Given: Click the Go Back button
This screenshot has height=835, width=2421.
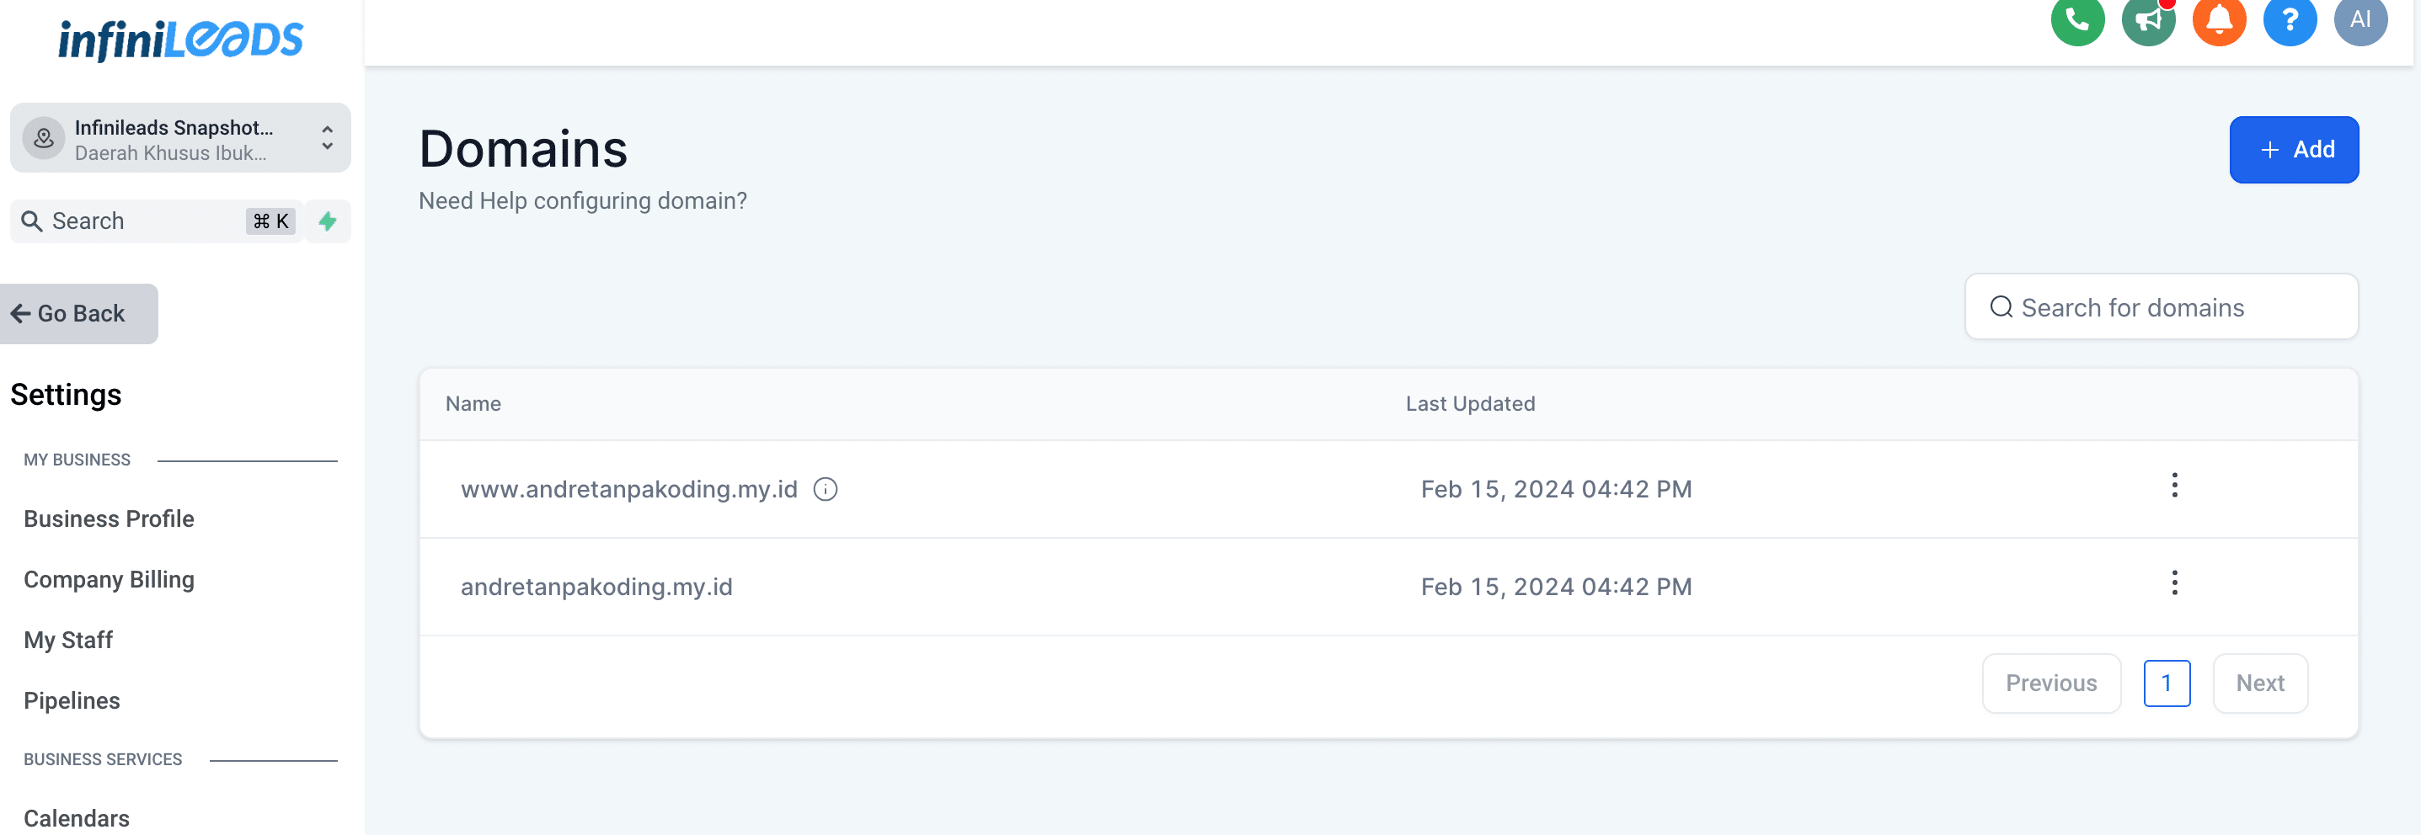Looking at the screenshot, I should [79, 313].
